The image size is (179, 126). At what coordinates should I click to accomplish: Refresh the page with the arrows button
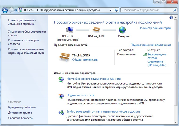point(116,10)
